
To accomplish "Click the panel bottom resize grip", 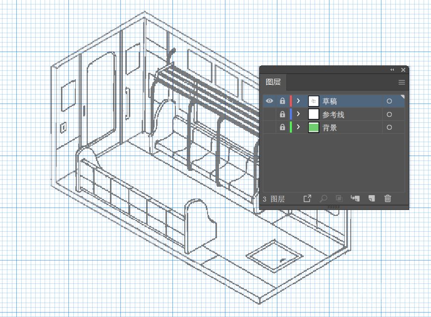I will 334,207.
